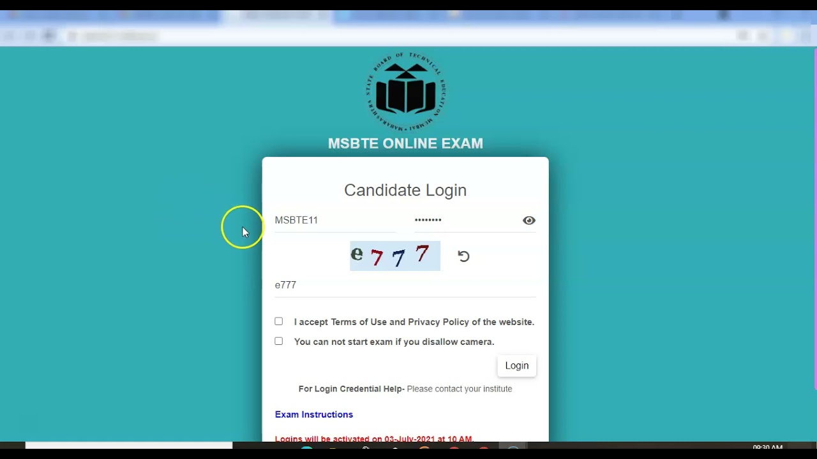Click the captcha entry field e777
Screen dimensions: 817x459
tap(405, 286)
